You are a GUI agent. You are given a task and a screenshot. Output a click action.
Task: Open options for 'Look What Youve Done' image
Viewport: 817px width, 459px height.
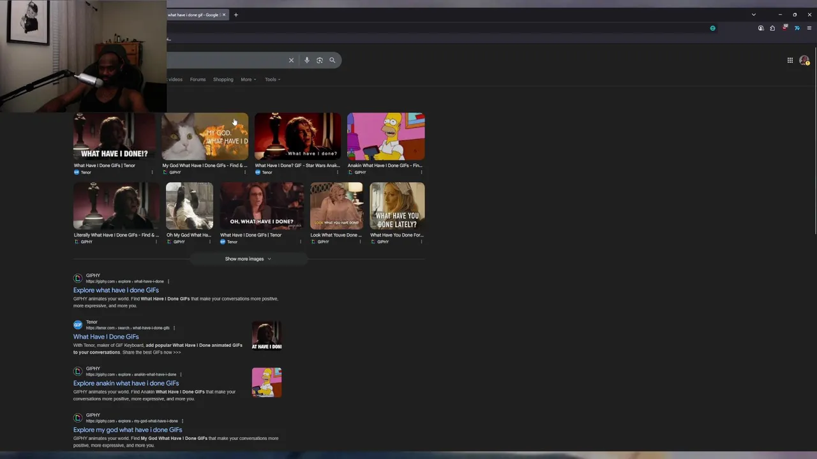pos(361,242)
